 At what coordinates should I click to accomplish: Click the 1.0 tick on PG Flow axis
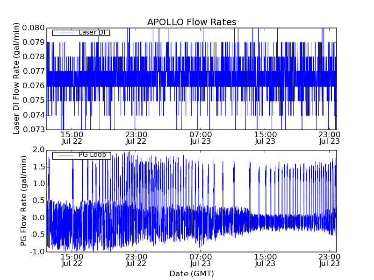coord(39,184)
